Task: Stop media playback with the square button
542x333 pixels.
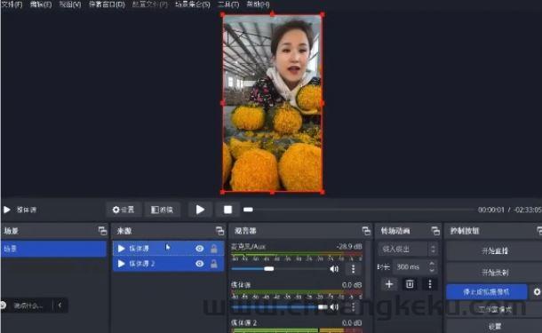Action: pos(227,210)
